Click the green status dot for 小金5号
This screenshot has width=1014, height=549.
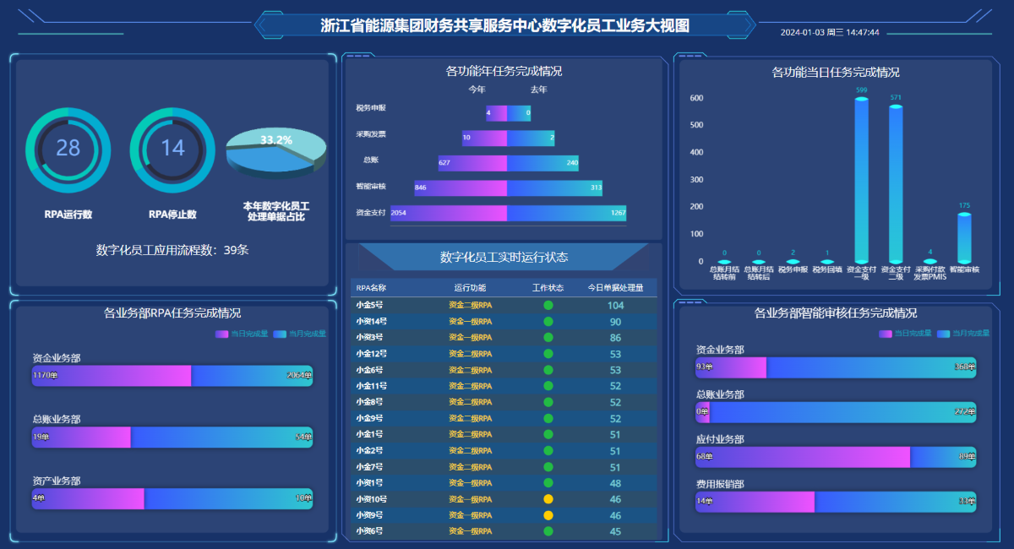(x=548, y=305)
